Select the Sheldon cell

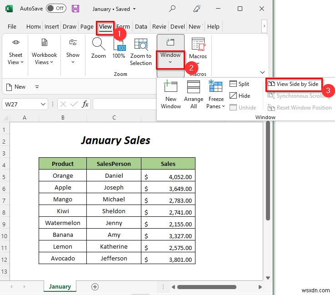[114, 211]
